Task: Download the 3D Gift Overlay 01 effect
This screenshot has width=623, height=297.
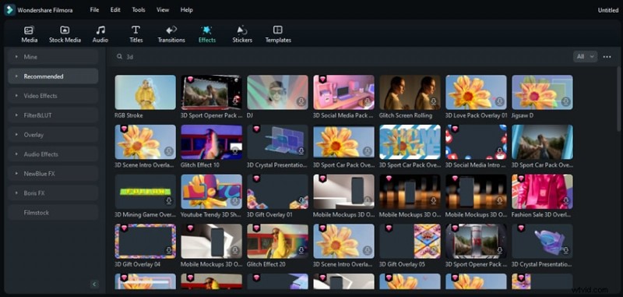Action: point(301,201)
